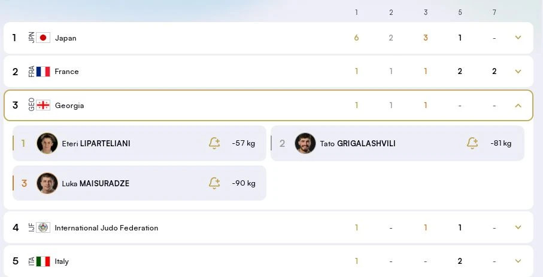Image resolution: width=543 pixels, height=277 pixels.
Task: Click the Georgia flag icon
Action: [43, 105]
